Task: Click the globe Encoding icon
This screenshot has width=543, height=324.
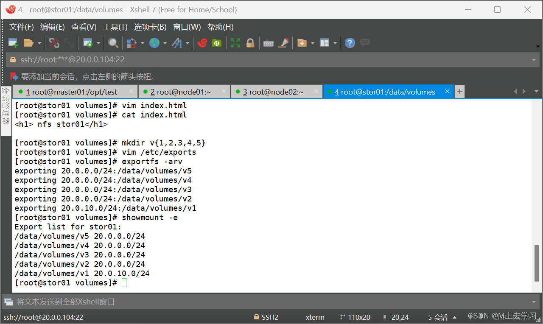Action: [x=154, y=43]
